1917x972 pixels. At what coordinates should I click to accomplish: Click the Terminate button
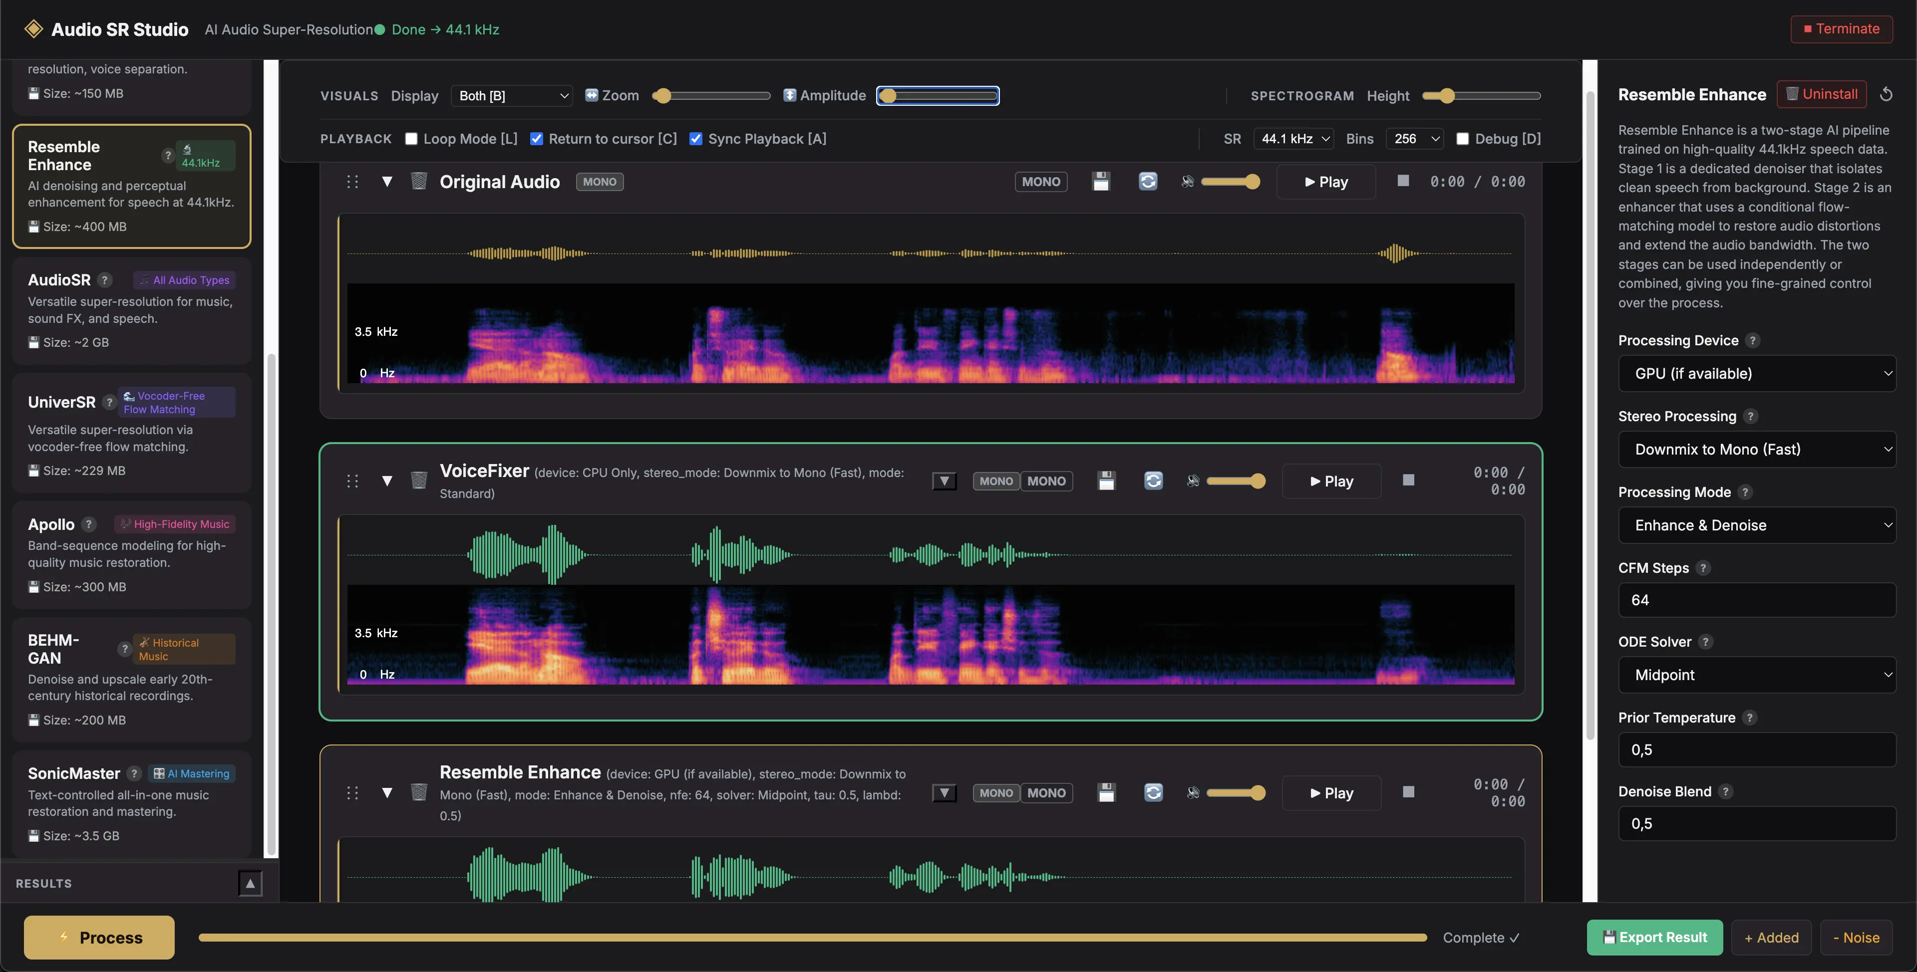(1841, 29)
